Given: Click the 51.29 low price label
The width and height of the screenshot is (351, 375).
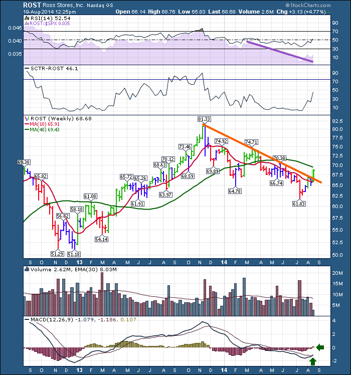Looking at the screenshot, I should (57, 254).
